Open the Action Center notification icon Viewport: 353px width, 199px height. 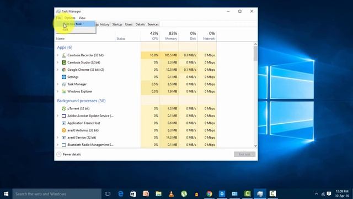(329, 194)
